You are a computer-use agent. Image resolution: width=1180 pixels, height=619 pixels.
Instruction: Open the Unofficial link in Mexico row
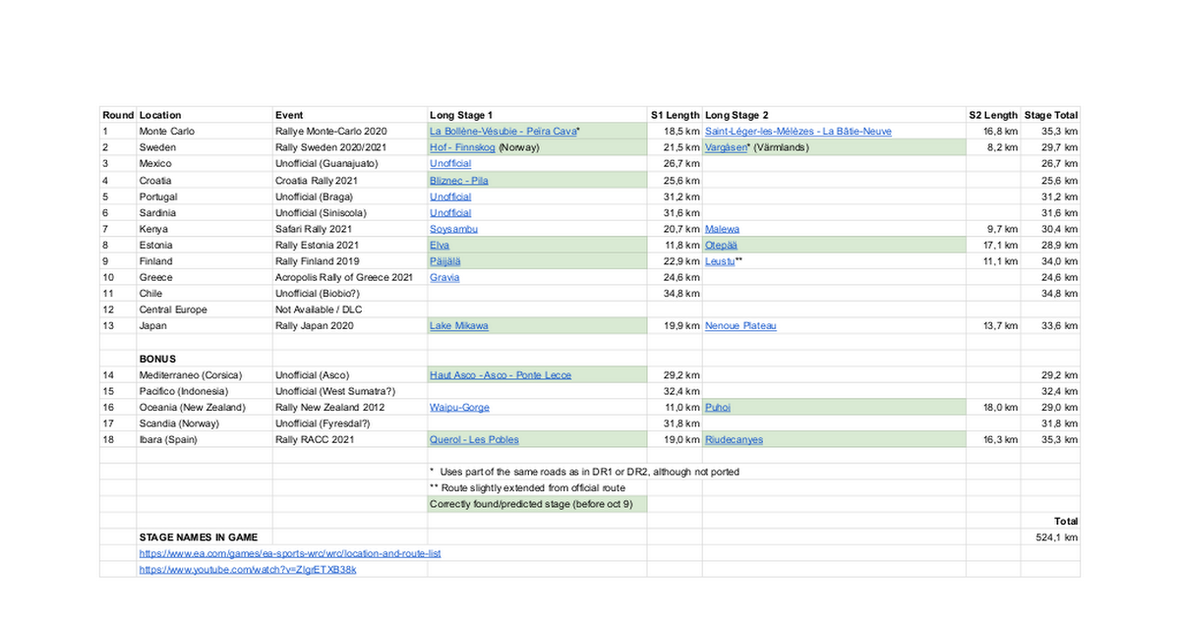point(450,163)
